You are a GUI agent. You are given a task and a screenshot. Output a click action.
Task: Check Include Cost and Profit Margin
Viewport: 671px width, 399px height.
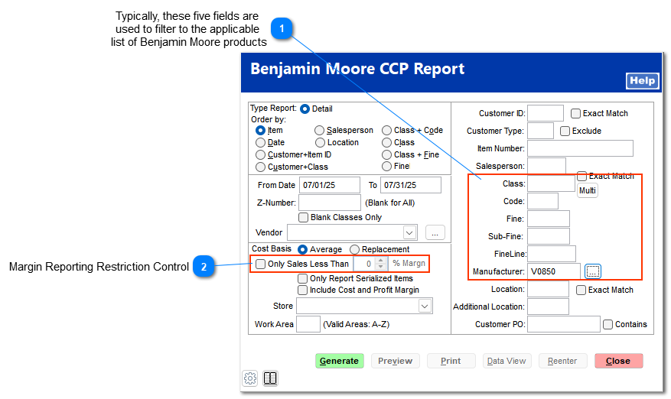302,290
